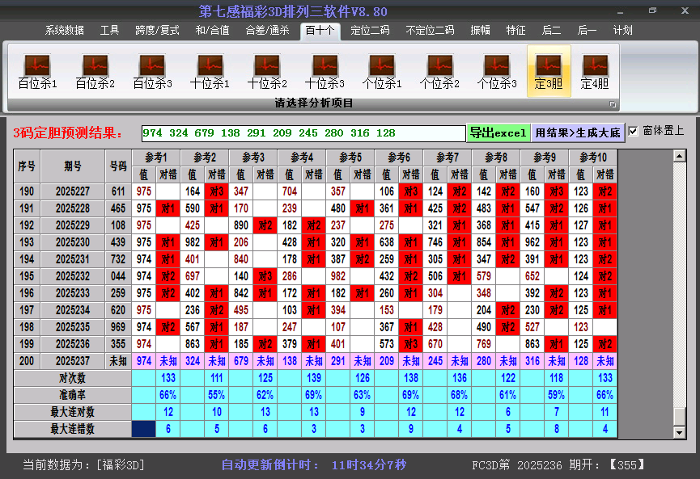
Task: Expand the ribbon group dialog launcher
Action: (x=613, y=104)
